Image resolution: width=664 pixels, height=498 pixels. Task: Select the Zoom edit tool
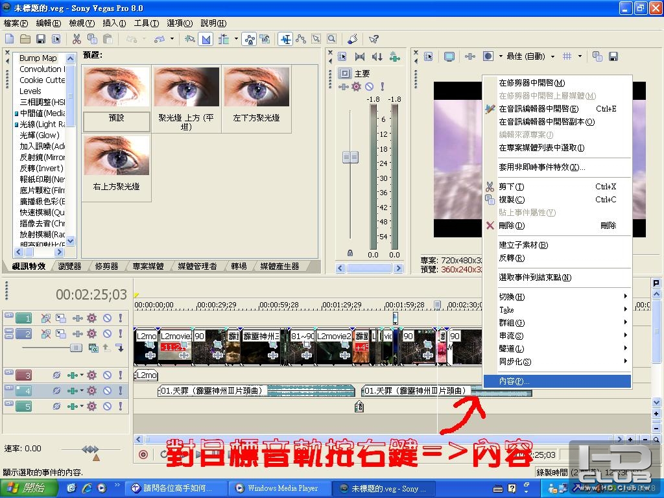pyautogui.click(x=331, y=40)
